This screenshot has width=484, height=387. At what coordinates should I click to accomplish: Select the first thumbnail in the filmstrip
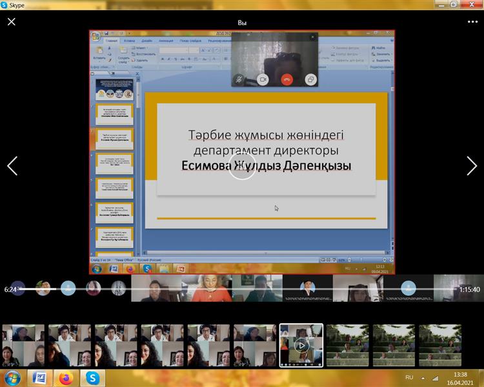(23, 345)
